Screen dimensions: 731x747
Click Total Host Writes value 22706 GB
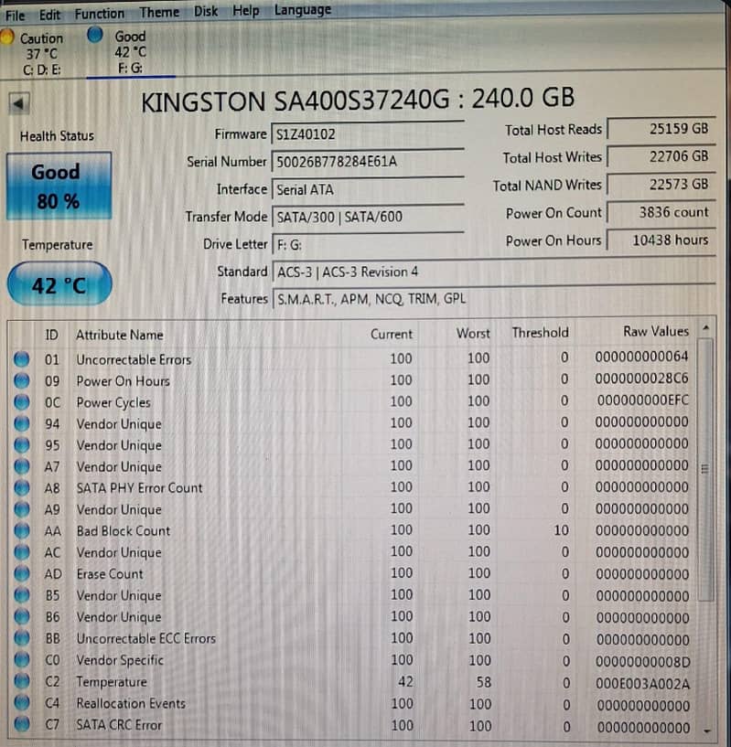[661, 156]
